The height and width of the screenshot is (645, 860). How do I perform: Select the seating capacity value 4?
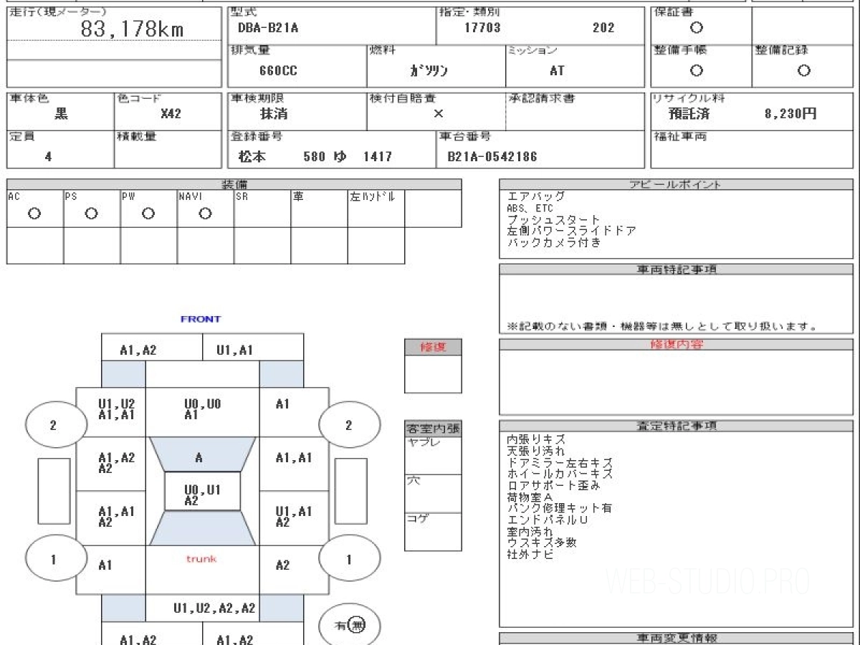pyautogui.click(x=48, y=156)
